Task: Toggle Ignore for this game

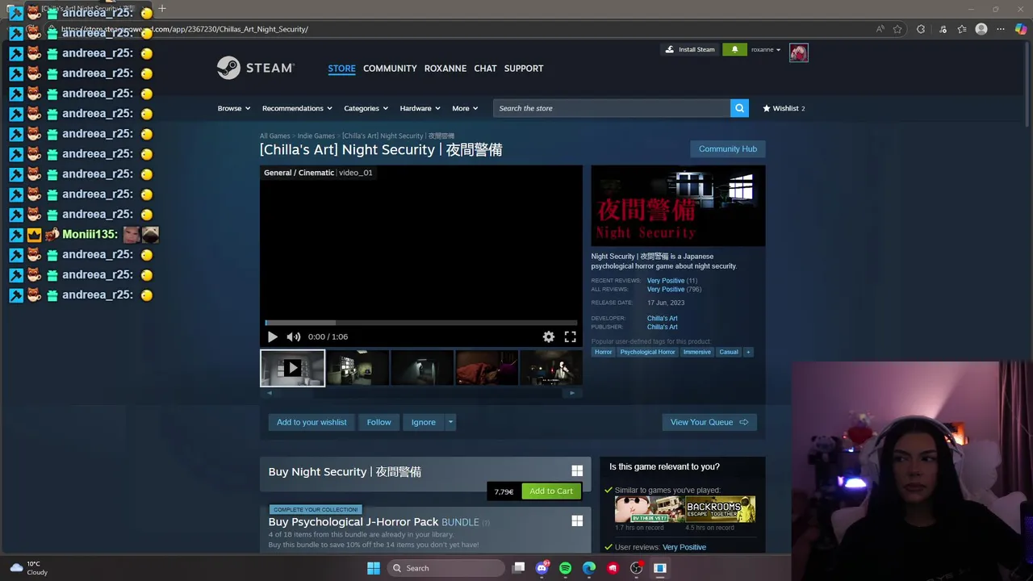Action: click(423, 422)
